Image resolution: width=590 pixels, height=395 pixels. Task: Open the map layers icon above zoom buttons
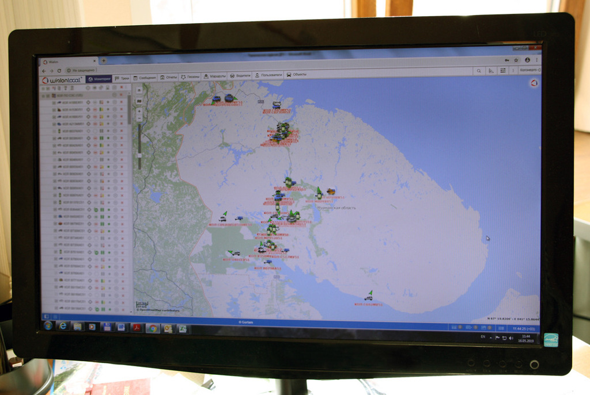(139, 101)
